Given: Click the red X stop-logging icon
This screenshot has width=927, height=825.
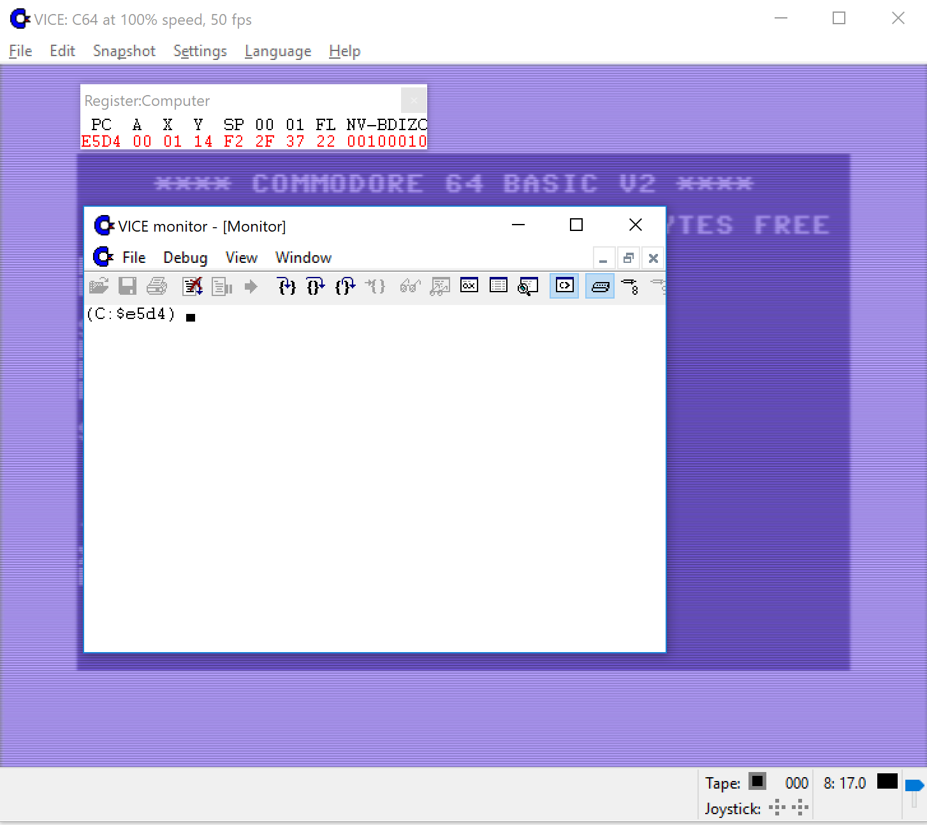Looking at the screenshot, I should 193,286.
